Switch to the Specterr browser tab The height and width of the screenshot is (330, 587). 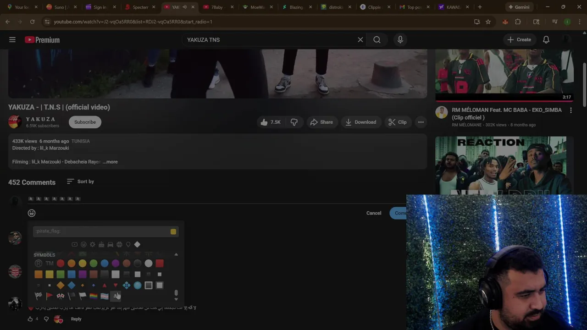(140, 7)
